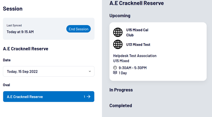
Task: Click the Helpdesk Test Association text
Action: (135, 56)
